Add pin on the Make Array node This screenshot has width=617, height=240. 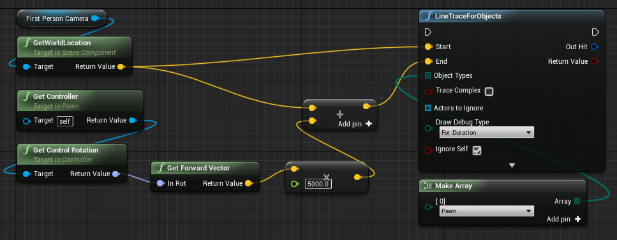pos(564,219)
